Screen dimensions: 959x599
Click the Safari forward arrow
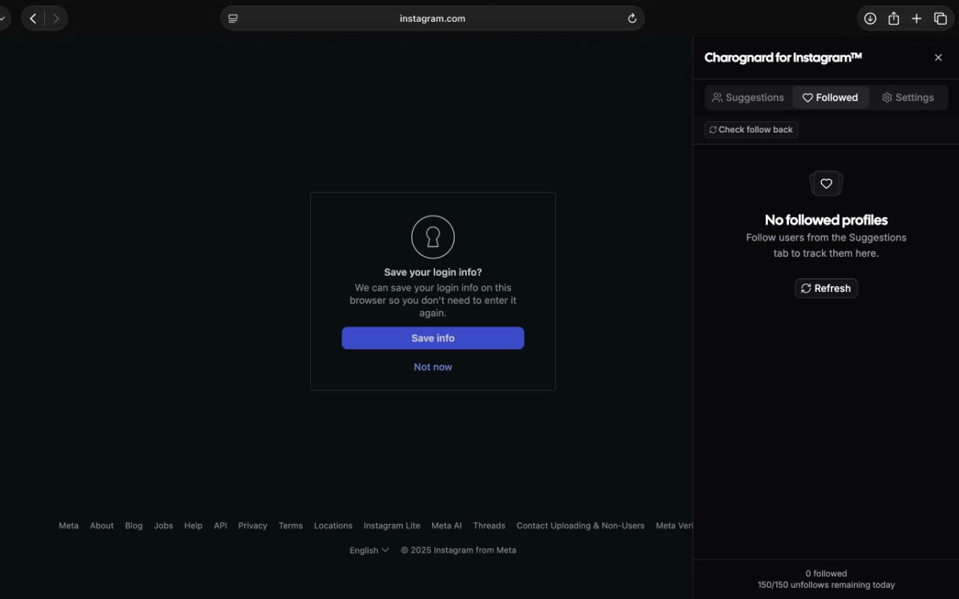[56, 19]
